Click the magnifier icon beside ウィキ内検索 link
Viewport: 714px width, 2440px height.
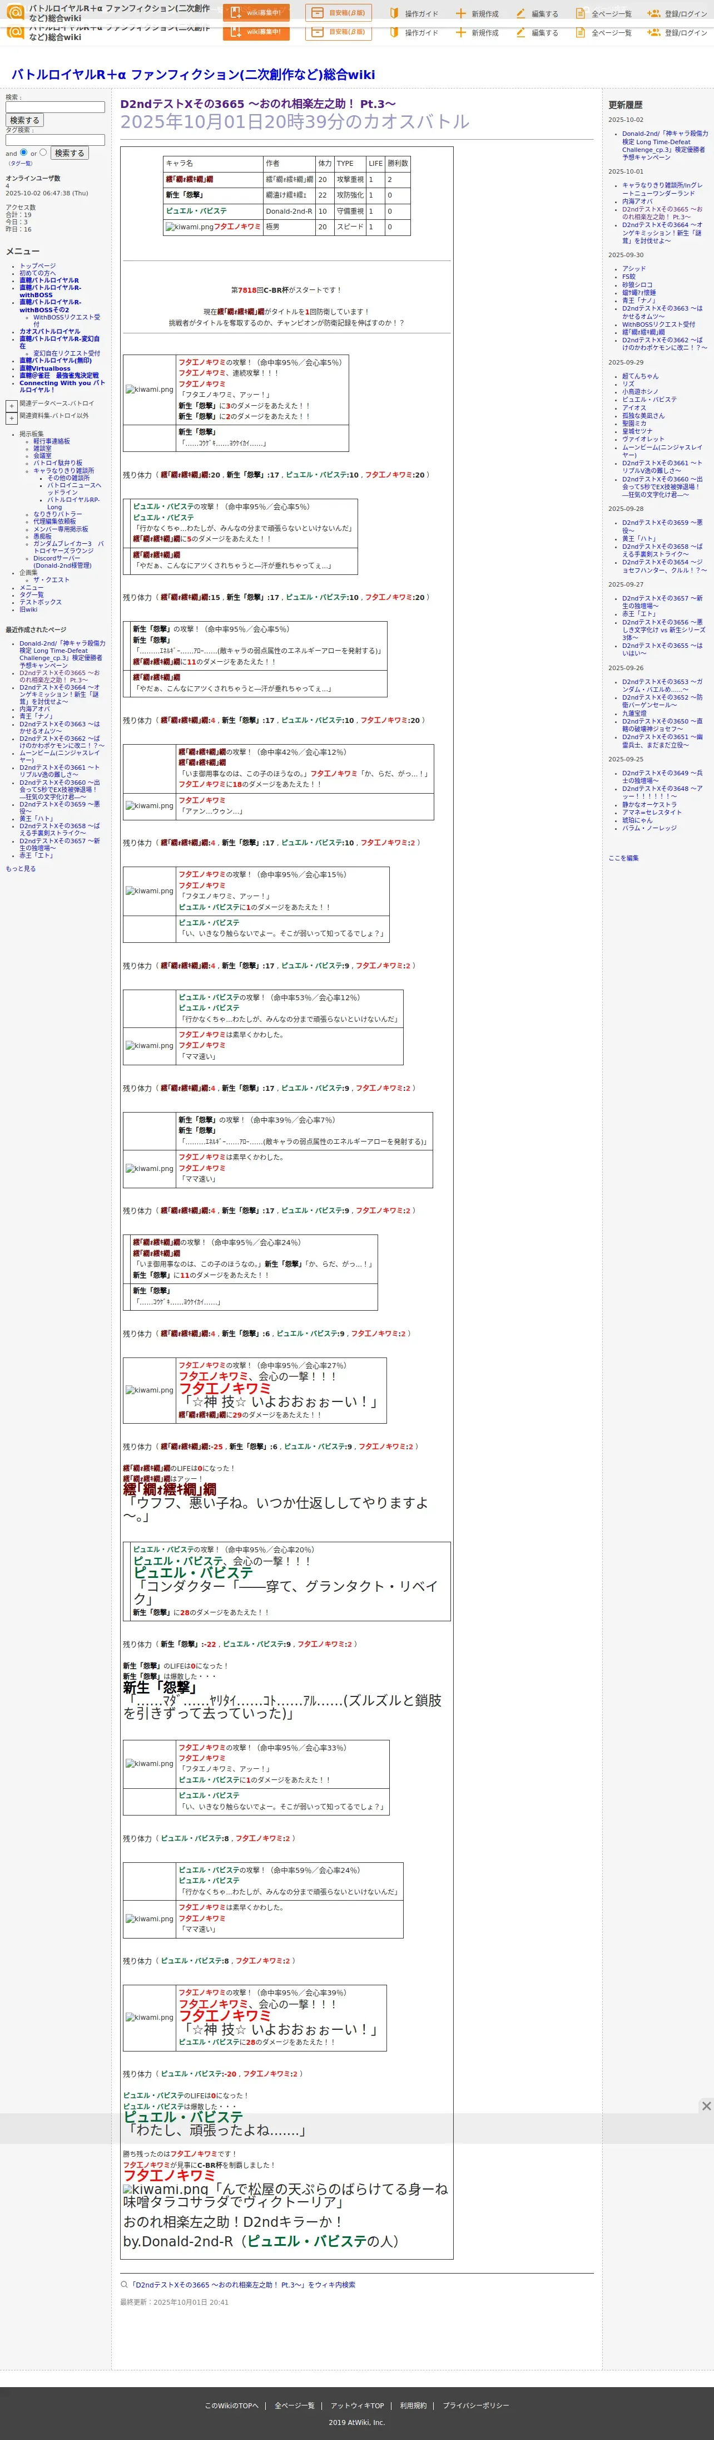point(124,2285)
